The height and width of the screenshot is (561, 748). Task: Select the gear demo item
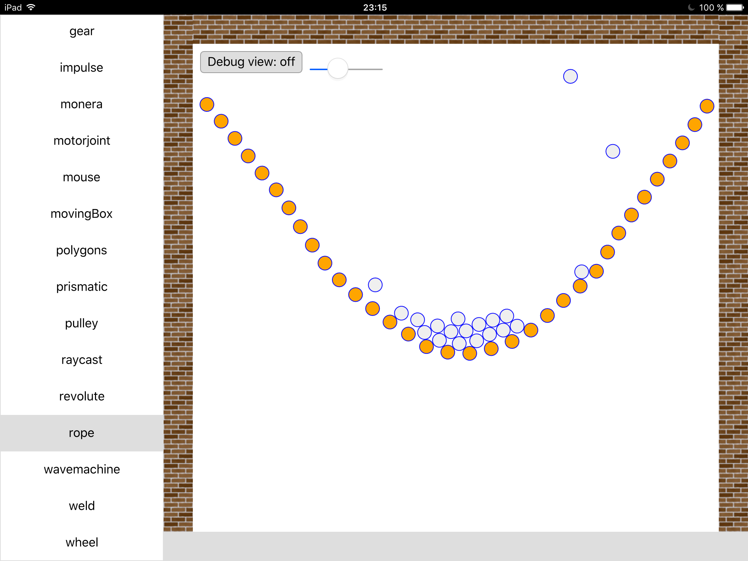coord(82,31)
